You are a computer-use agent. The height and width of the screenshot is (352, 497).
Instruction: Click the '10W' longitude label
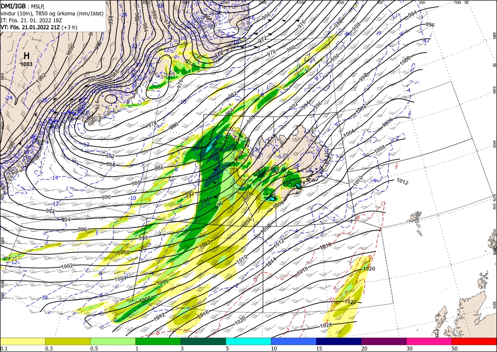click(x=340, y=2)
